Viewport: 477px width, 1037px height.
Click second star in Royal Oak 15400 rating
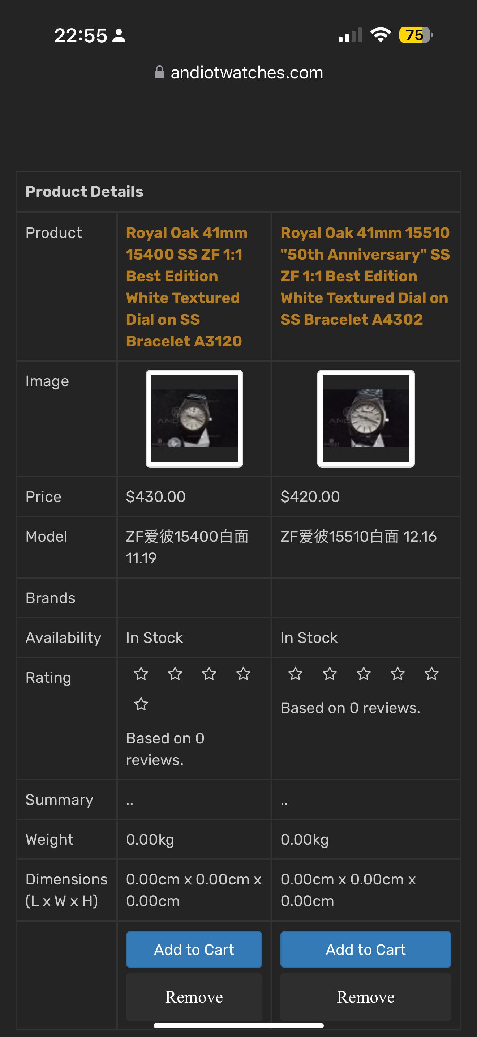point(175,674)
